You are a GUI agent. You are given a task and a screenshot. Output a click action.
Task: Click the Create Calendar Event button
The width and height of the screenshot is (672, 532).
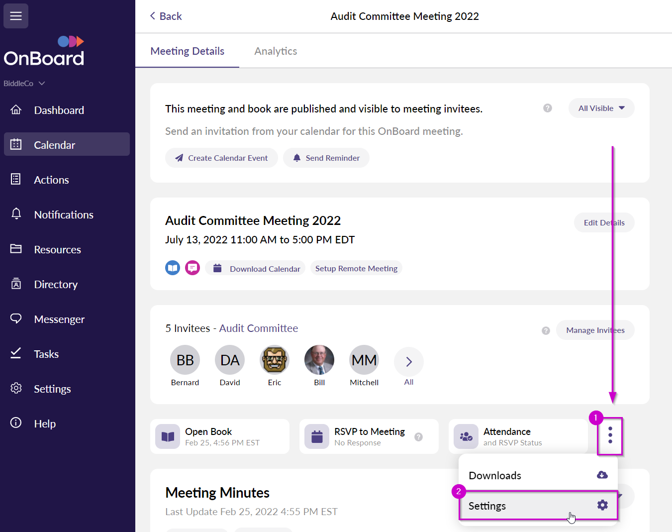(x=221, y=158)
